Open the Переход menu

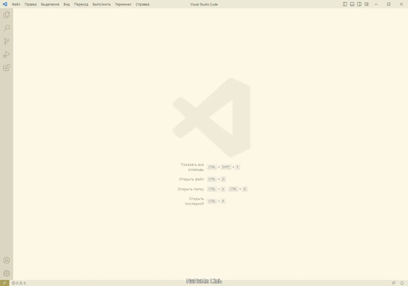coord(81,4)
